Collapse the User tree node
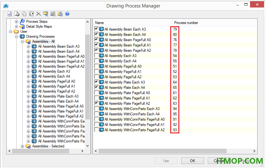The image size is (266, 168). coord(11,31)
